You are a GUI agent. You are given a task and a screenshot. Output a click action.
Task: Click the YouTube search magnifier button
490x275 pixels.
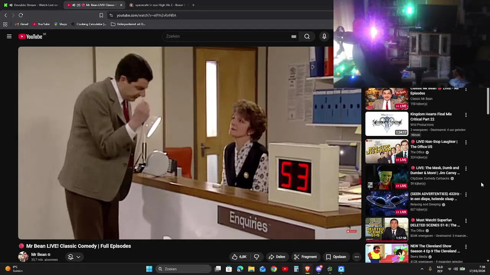coord(307,36)
